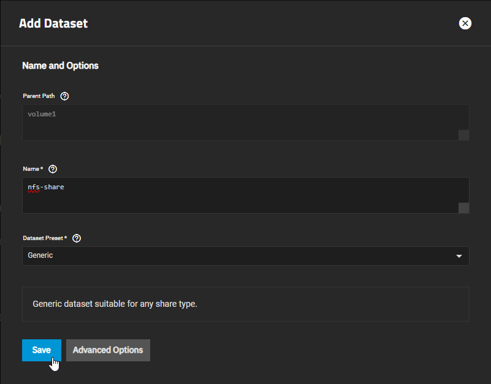Save the new dataset
The height and width of the screenshot is (384, 491).
point(42,350)
